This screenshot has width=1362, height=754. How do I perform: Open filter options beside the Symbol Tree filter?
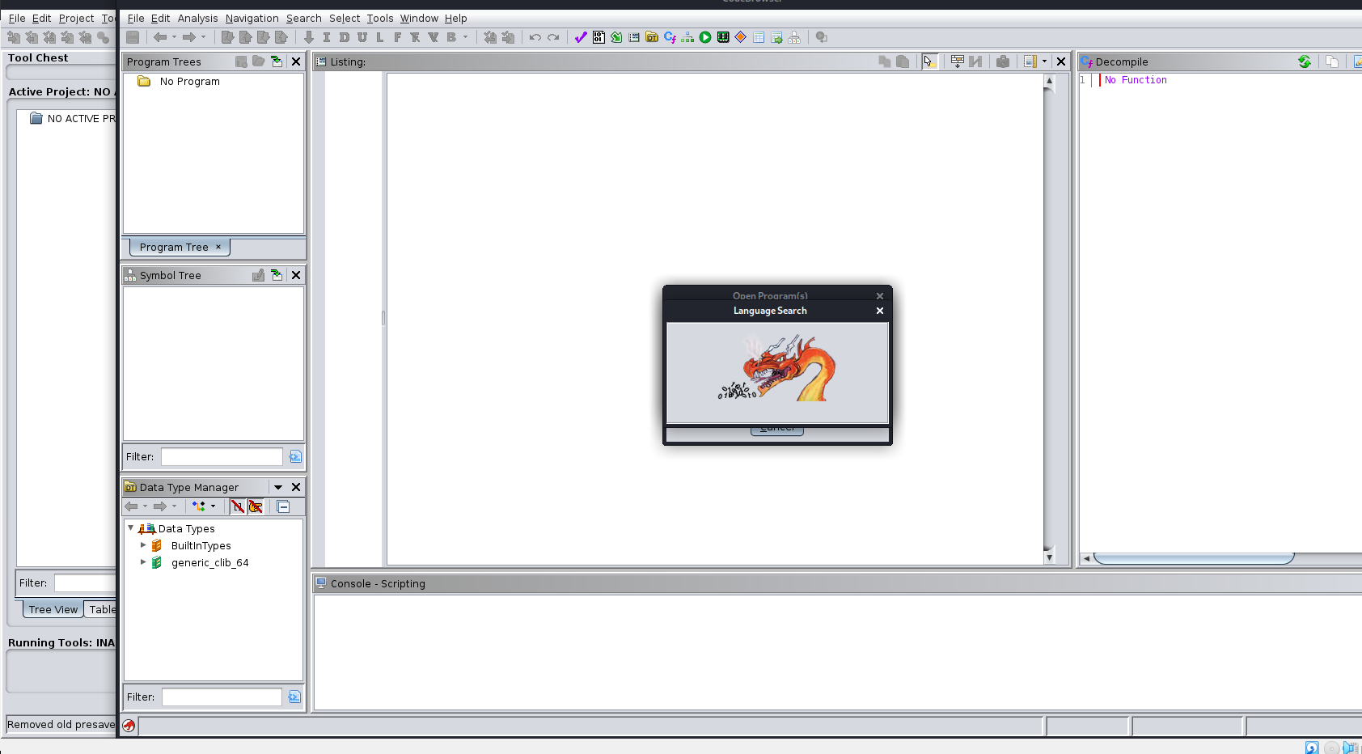(295, 456)
